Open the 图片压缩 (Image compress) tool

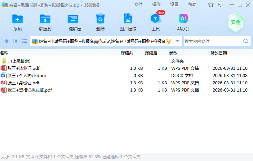tap(128, 19)
